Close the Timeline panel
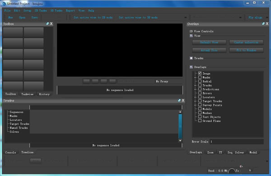The height and width of the screenshot is (176, 271). click(x=183, y=100)
